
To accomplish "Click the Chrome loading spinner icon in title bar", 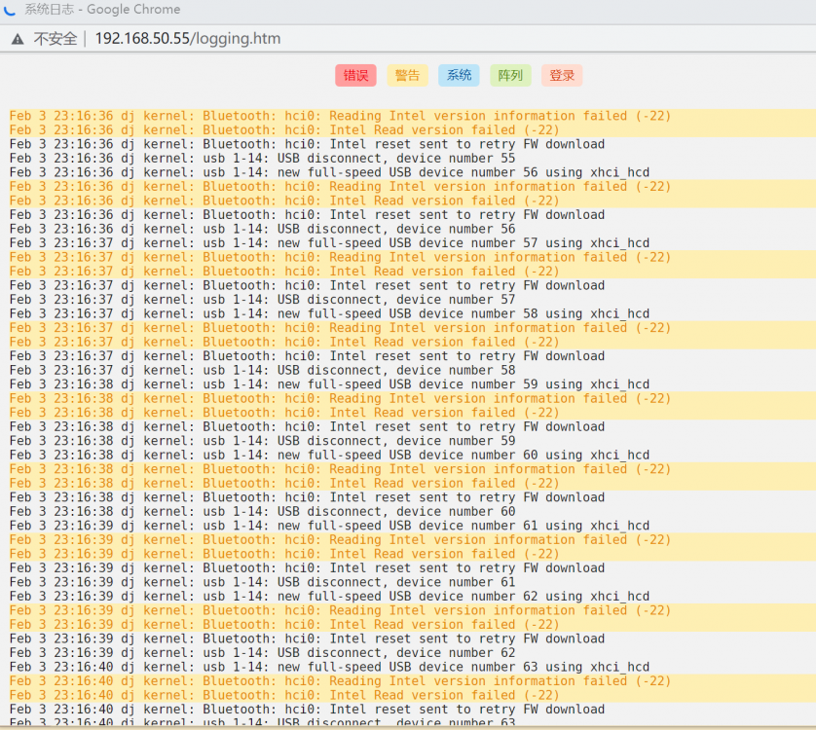I will [10, 10].
